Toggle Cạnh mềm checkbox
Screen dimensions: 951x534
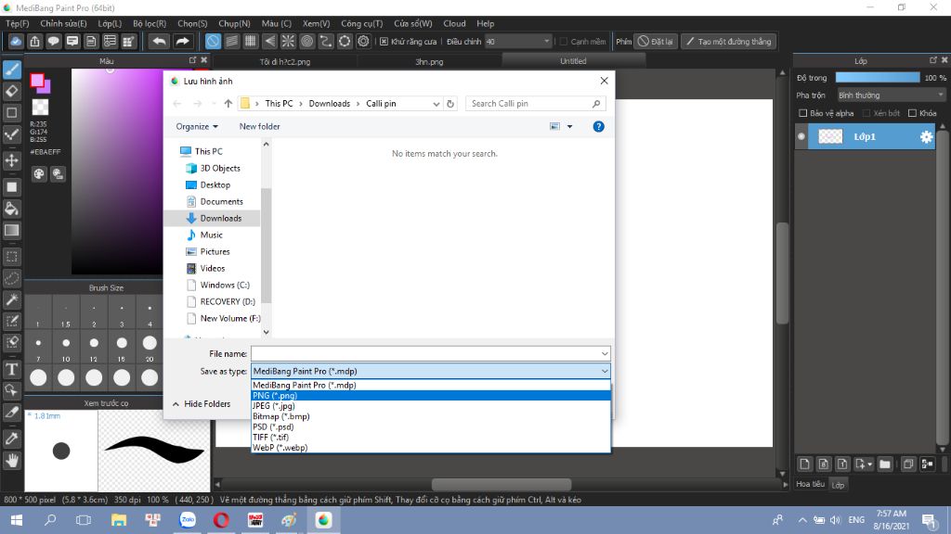coord(564,41)
